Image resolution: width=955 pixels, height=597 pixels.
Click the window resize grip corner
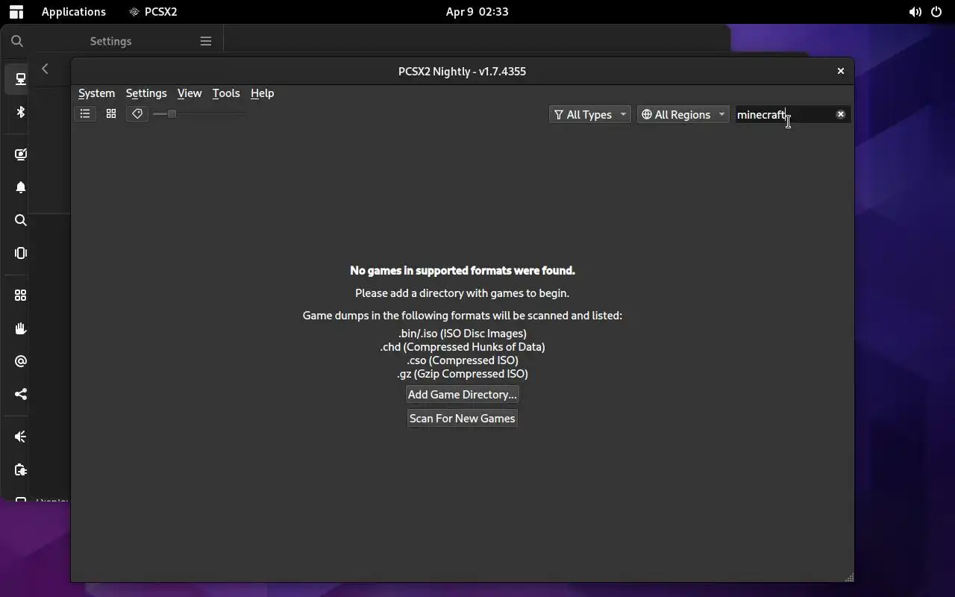click(x=849, y=578)
